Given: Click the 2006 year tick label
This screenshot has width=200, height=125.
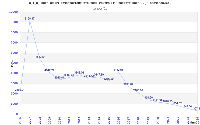Looking at the screenshot, I should point(20,120).
